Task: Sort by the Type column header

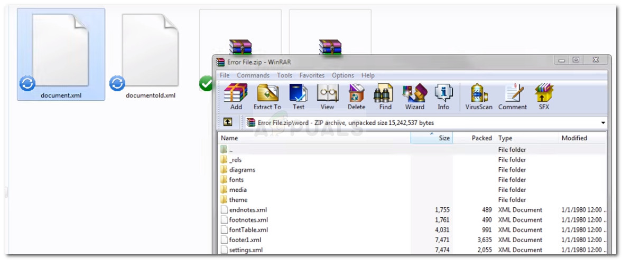Action: (527, 138)
